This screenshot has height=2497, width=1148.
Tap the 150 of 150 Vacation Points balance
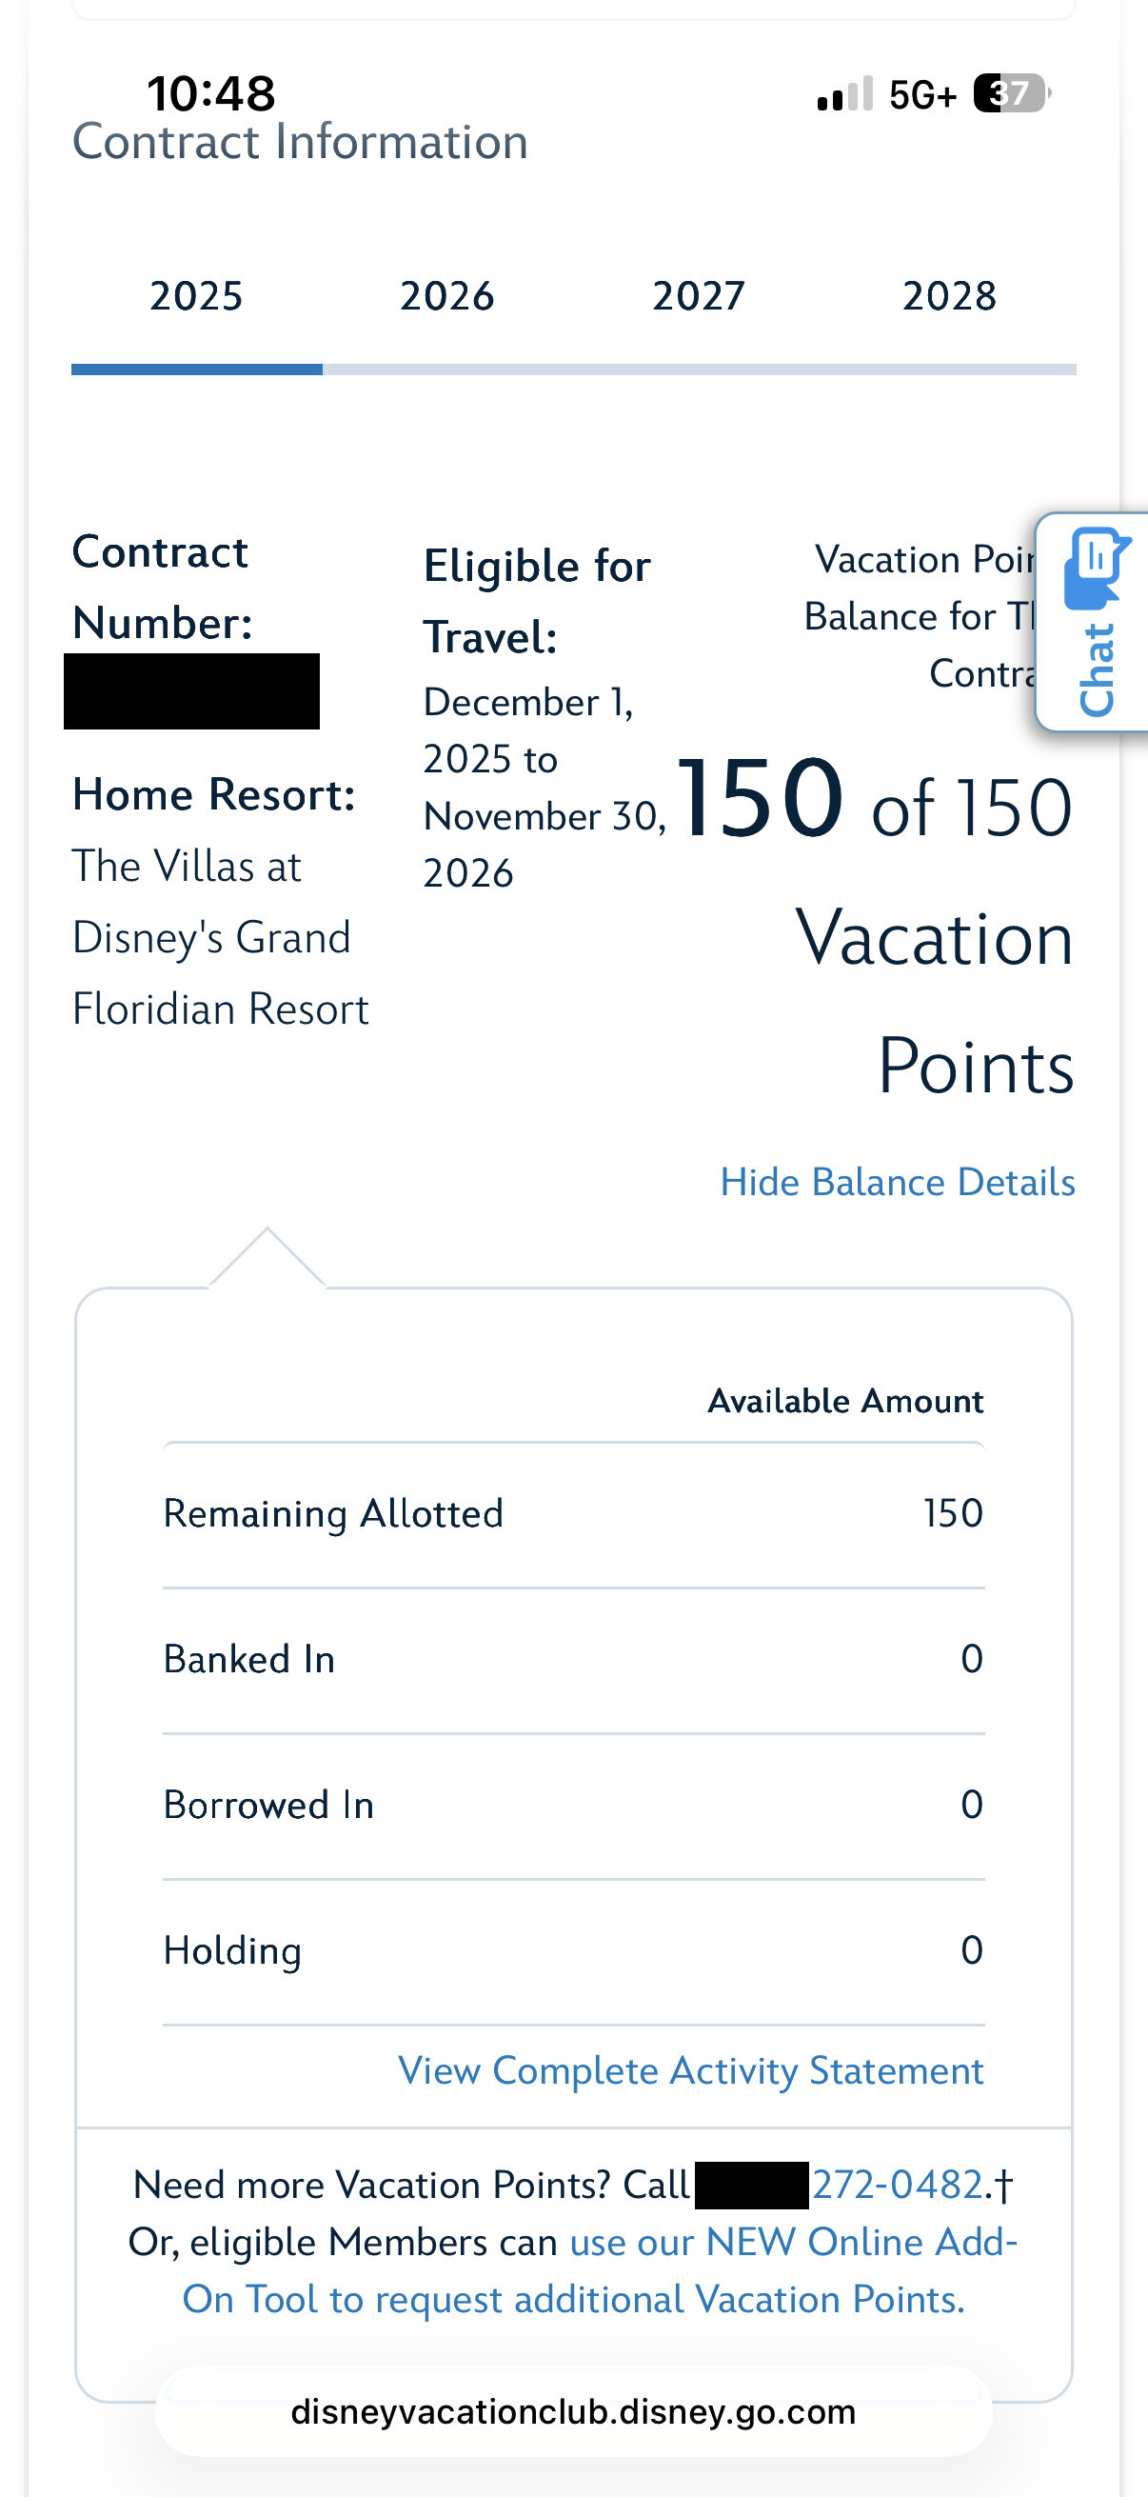click(875, 805)
